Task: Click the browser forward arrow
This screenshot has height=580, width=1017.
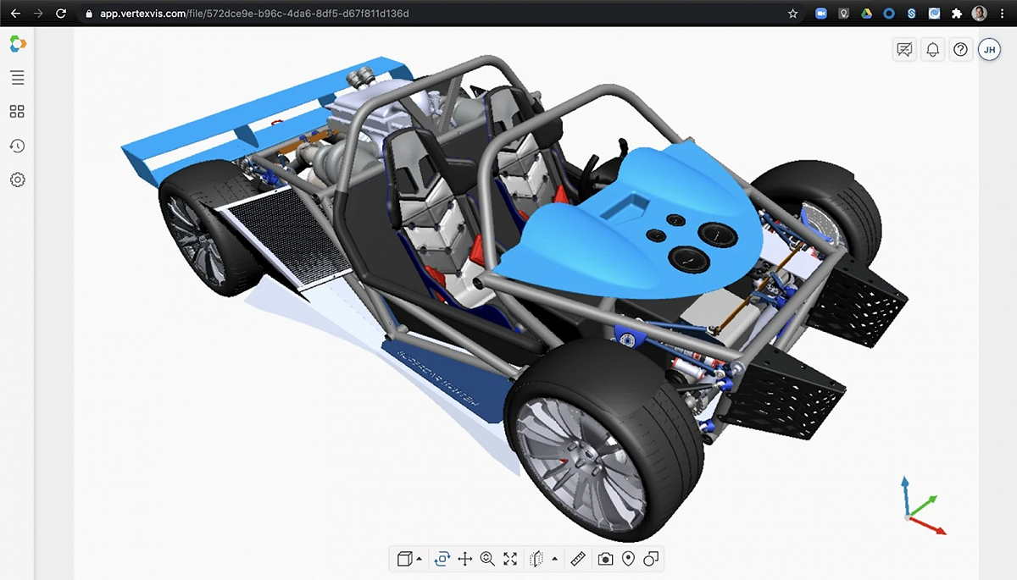Action: (37, 14)
